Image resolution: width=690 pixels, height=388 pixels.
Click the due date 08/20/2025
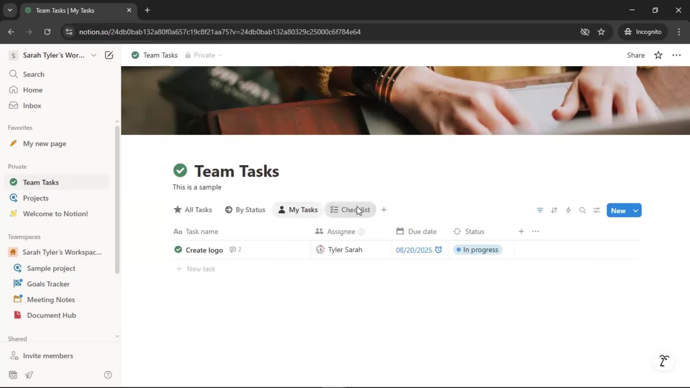tap(414, 250)
